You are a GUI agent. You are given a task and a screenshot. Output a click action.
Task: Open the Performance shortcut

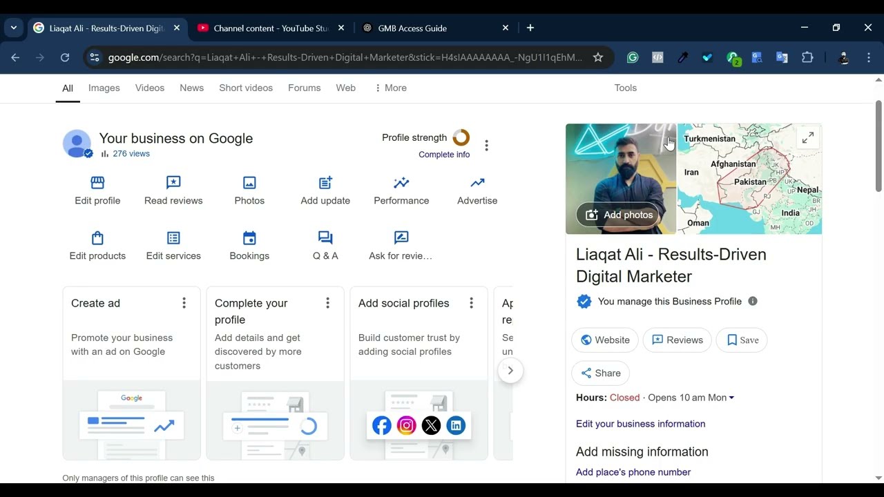pyautogui.click(x=401, y=191)
